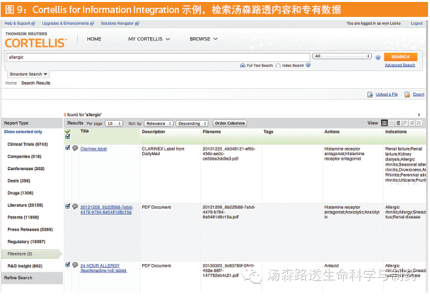Image resolution: width=430 pixels, height=296 pixels.
Task: Uncheck the Clarinex label row checkbox
Action: coord(68,148)
